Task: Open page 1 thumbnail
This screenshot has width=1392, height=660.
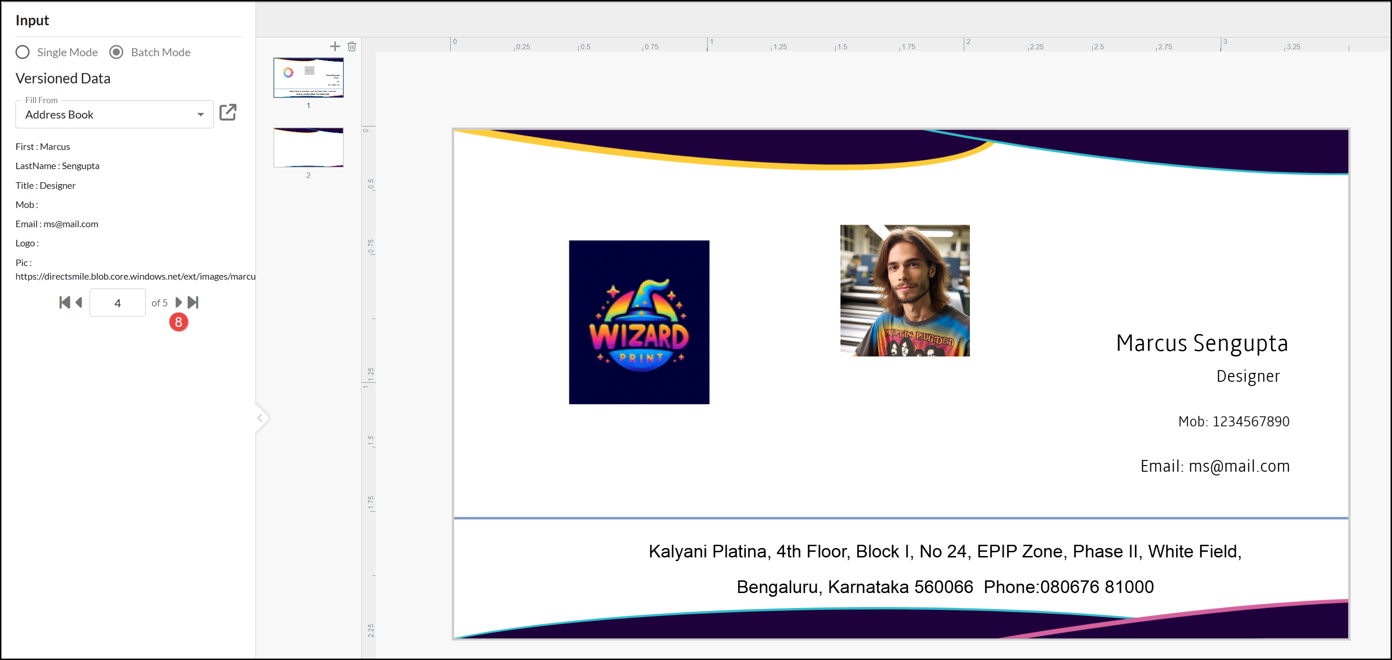Action: coord(308,78)
